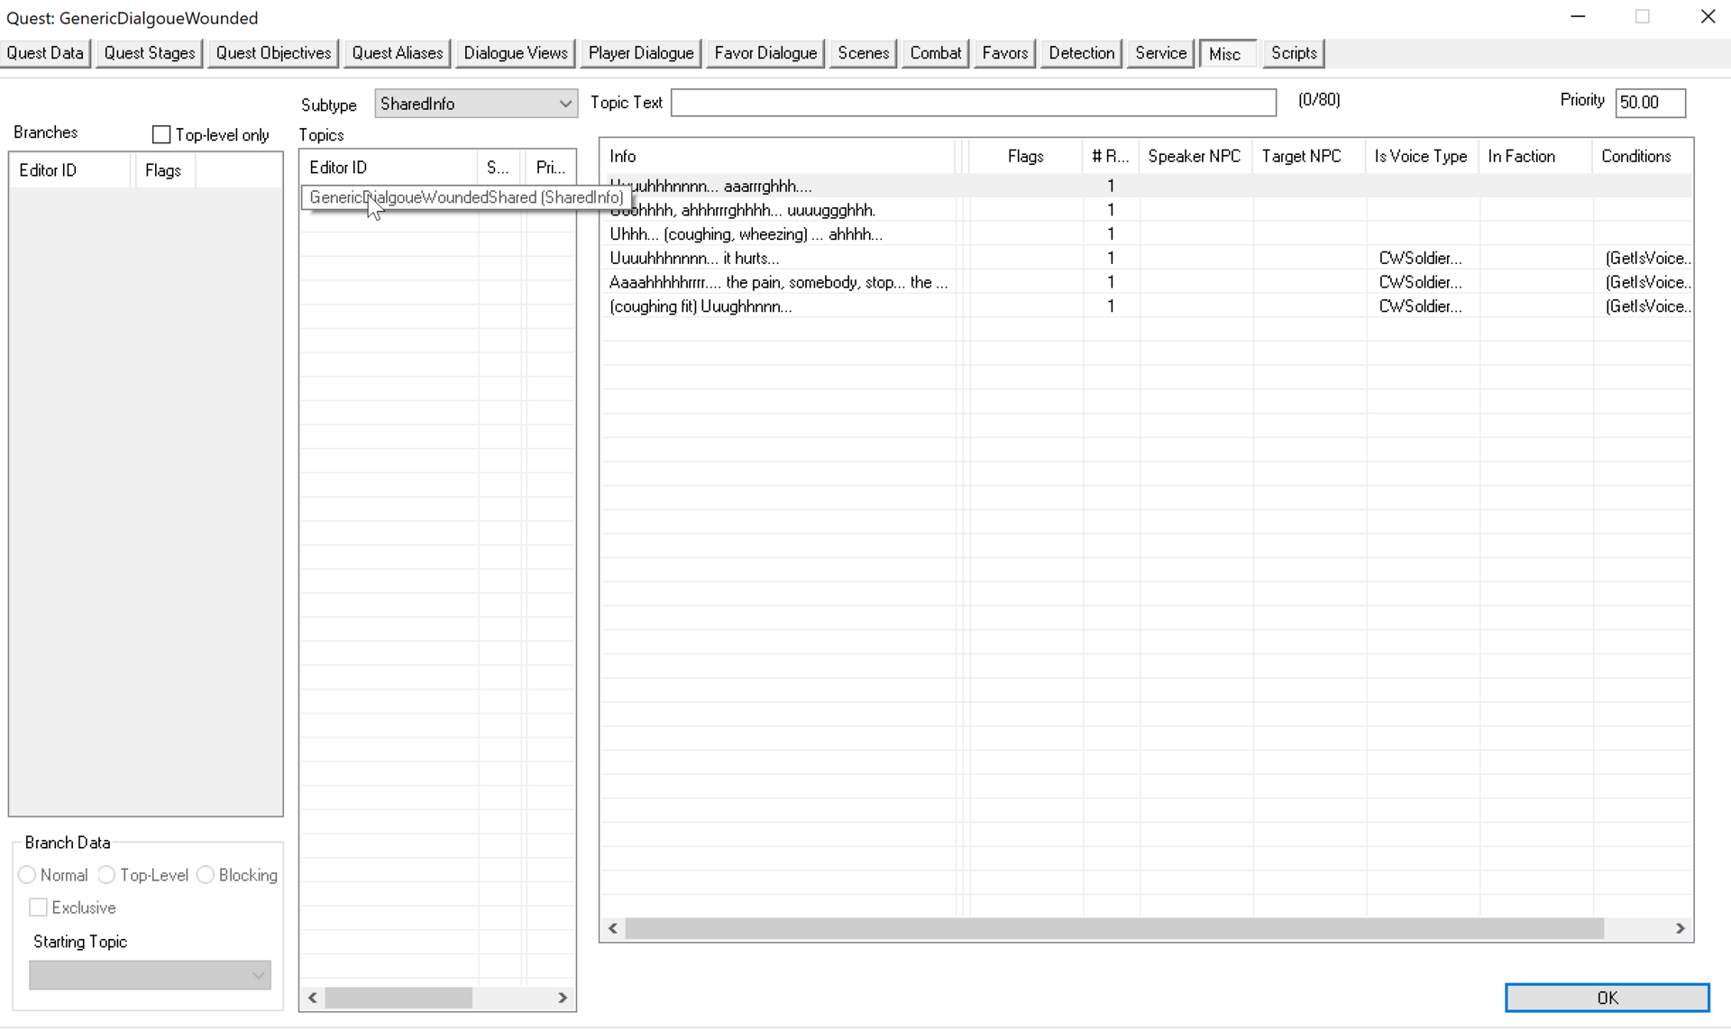
Task: Open the Subtype SharedInfo dropdown
Action: coord(475,104)
